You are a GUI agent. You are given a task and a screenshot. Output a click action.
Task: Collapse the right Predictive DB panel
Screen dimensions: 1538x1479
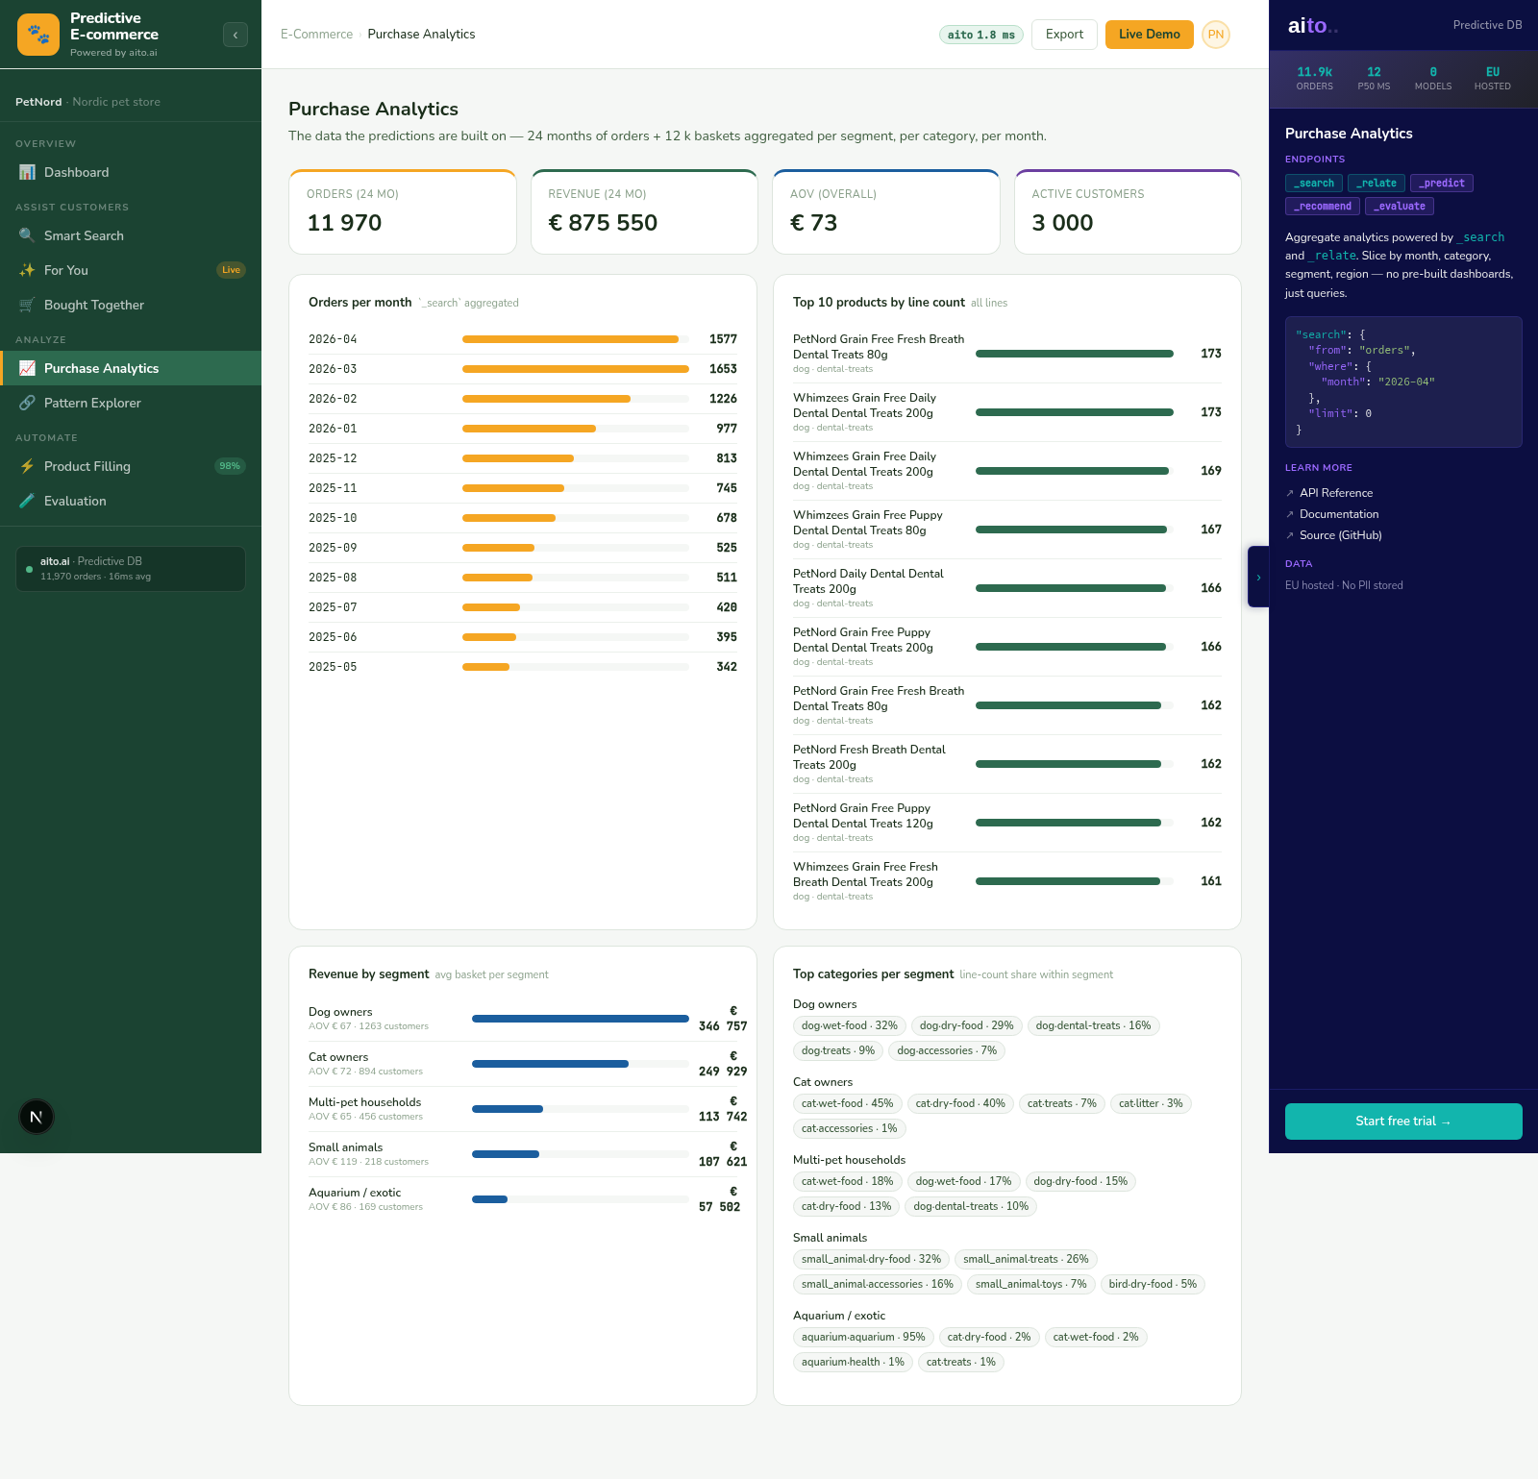tap(1258, 577)
